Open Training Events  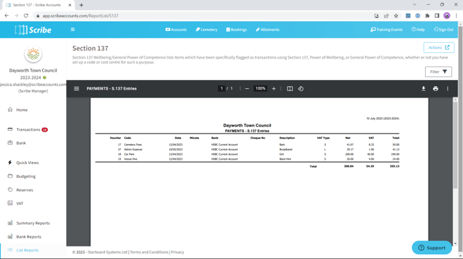(x=386, y=30)
